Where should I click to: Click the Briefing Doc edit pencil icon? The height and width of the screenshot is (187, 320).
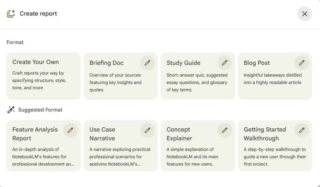147,63
